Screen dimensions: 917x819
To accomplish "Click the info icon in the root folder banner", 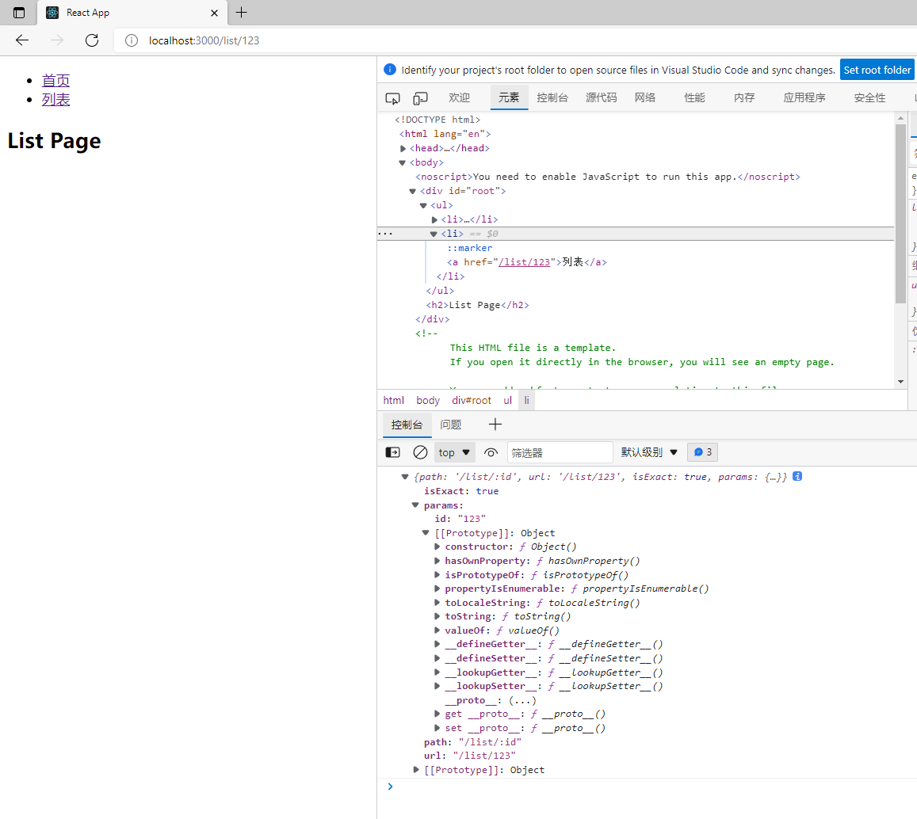I will (389, 70).
